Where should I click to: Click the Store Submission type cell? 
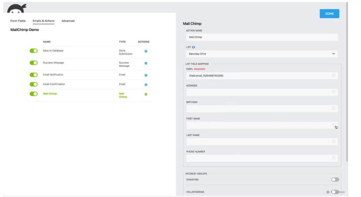tap(126, 52)
